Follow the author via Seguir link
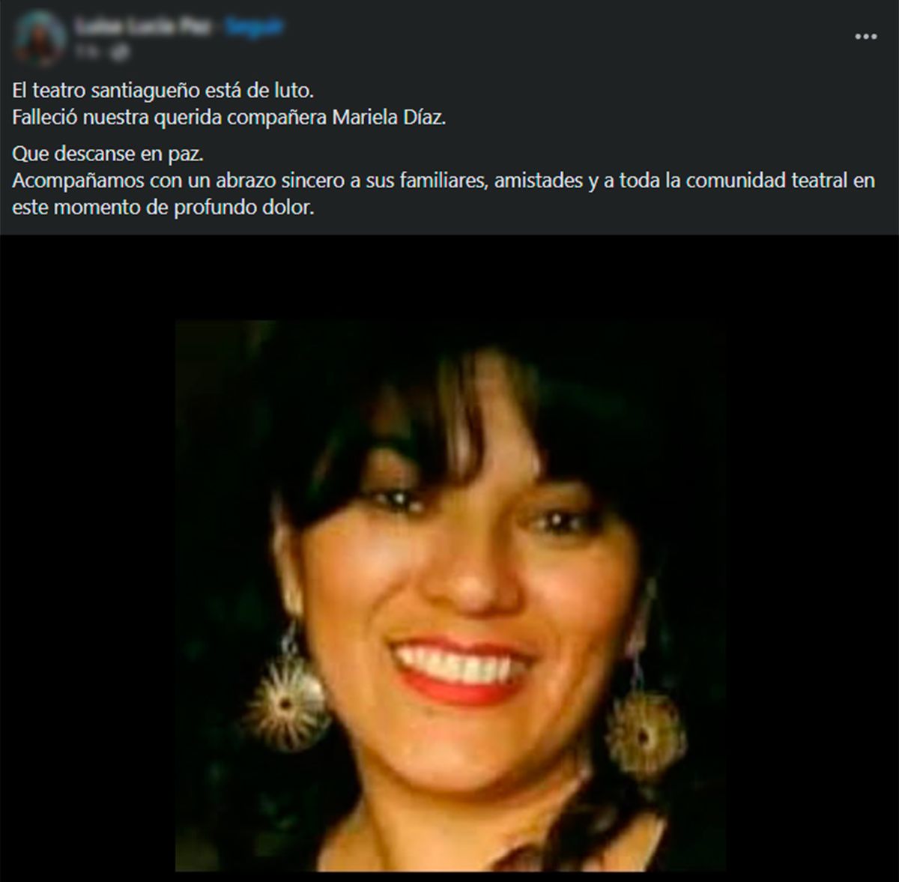899x882 pixels. coord(255,26)
